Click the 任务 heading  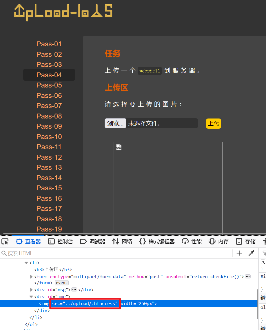(113, 54)
